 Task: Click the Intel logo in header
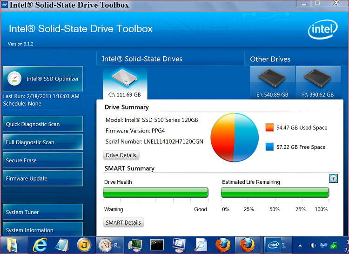pyautogui.click(x=323, y=29)
